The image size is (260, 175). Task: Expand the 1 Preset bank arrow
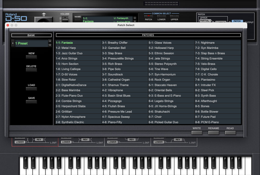(13, 43)
